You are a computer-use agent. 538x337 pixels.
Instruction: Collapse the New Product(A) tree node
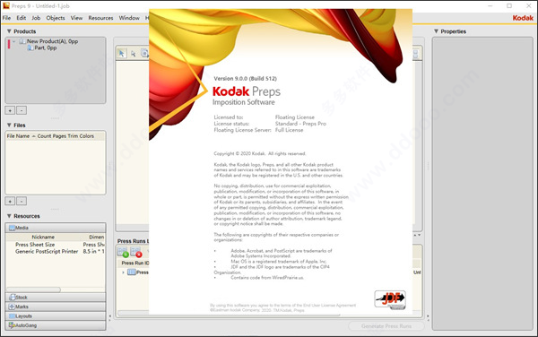point(14,41)
